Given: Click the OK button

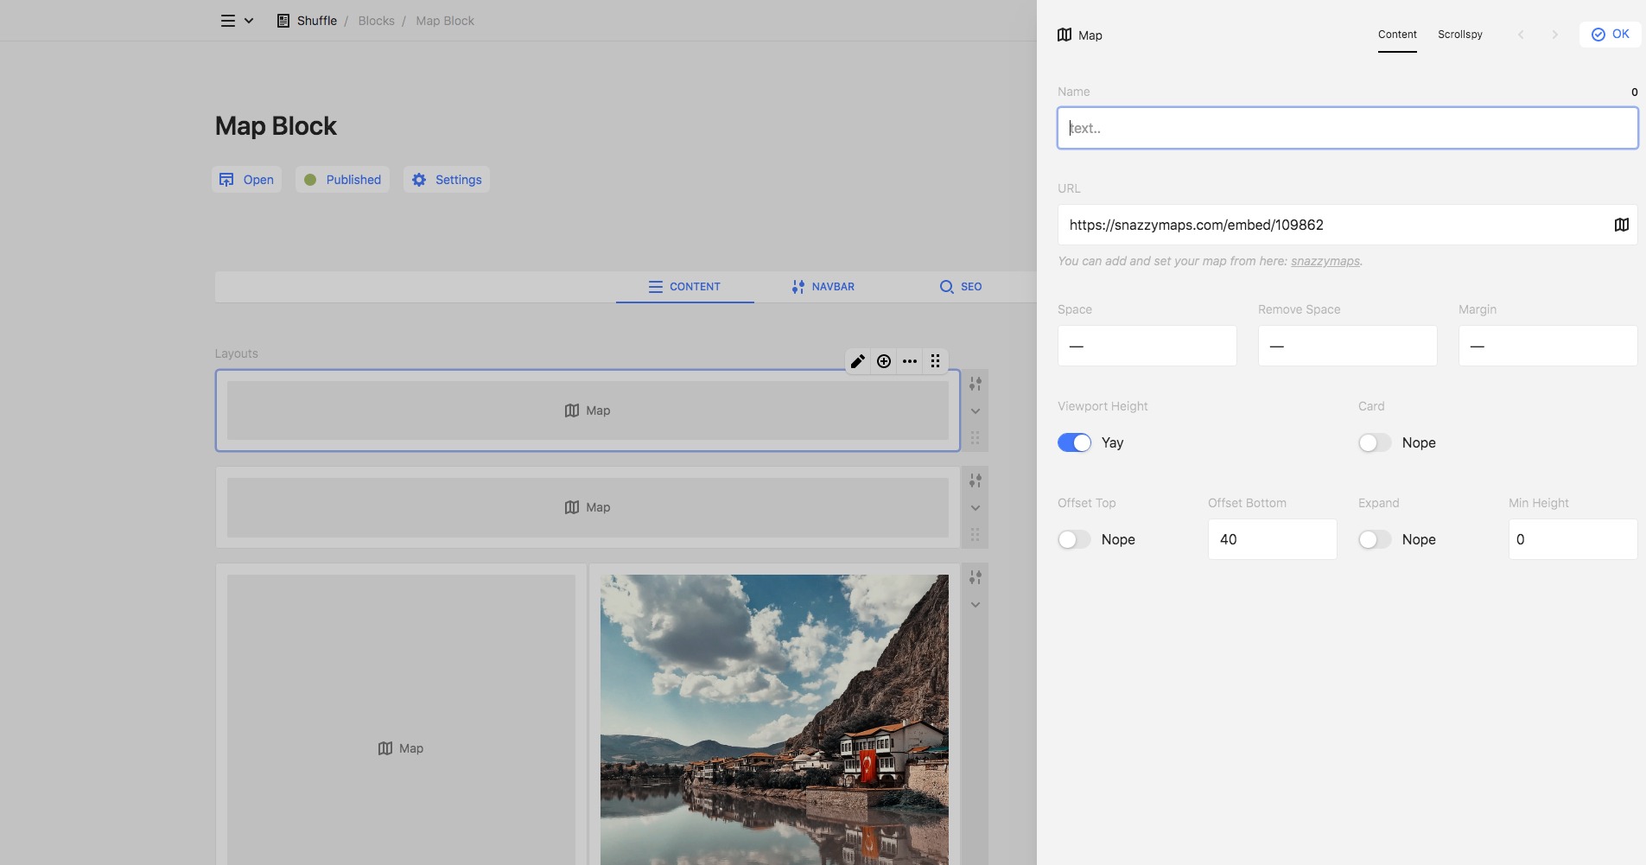Looking at the screenshot, I should tap(1611, 35).
